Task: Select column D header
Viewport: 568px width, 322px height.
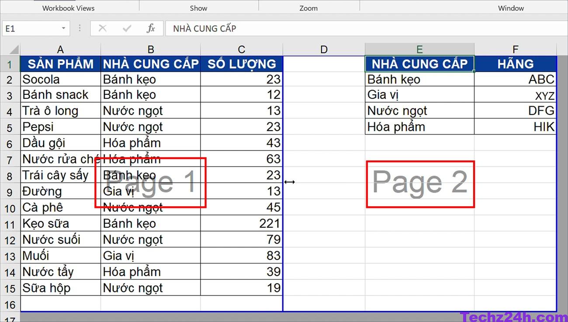Action: click(324, 49)
